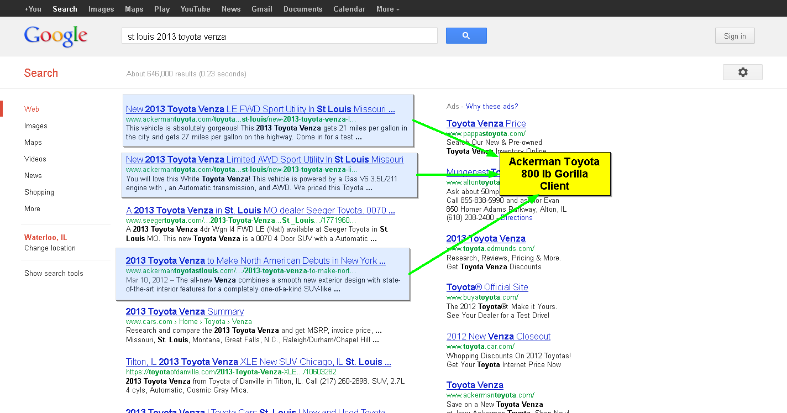Select Web in the left sidebar

point(32,109)
